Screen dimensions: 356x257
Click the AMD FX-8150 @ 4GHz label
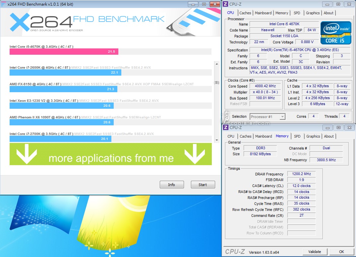(35, 84)
